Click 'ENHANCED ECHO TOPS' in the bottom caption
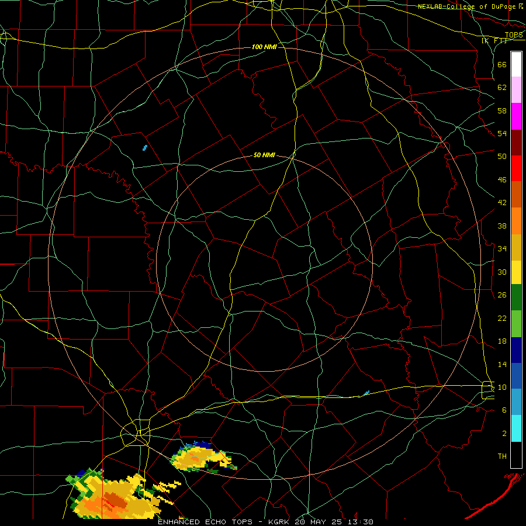This screenshot has height=526, width=526. tap(205, 522)
